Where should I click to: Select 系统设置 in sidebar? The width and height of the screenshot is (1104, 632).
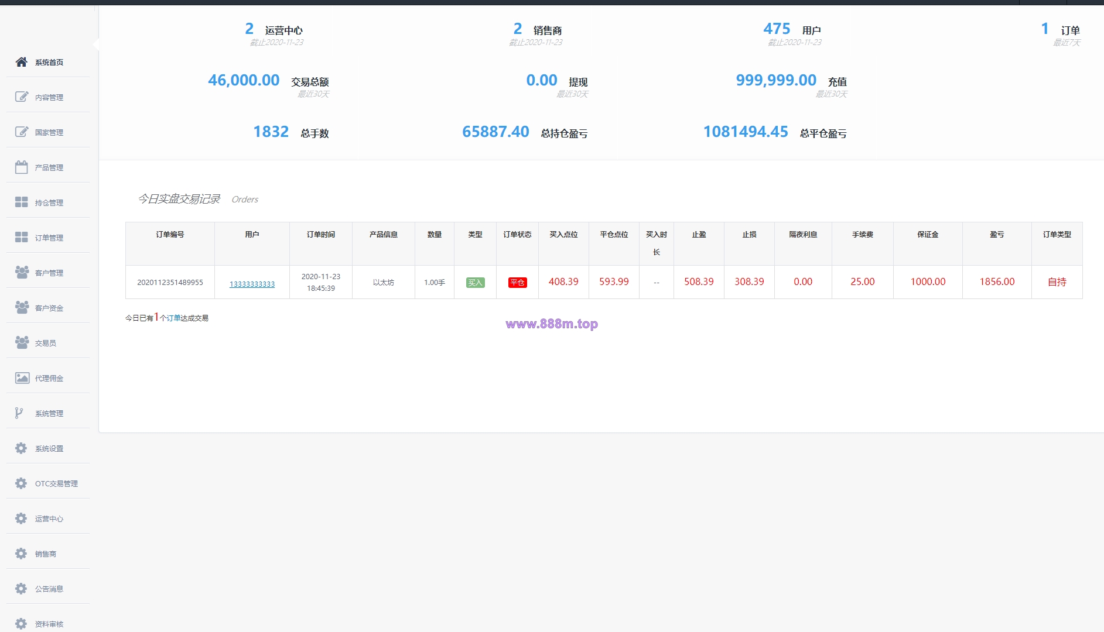pos(48,448)
